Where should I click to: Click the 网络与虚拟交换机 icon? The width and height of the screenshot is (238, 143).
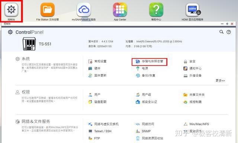[x=90, y=124]
